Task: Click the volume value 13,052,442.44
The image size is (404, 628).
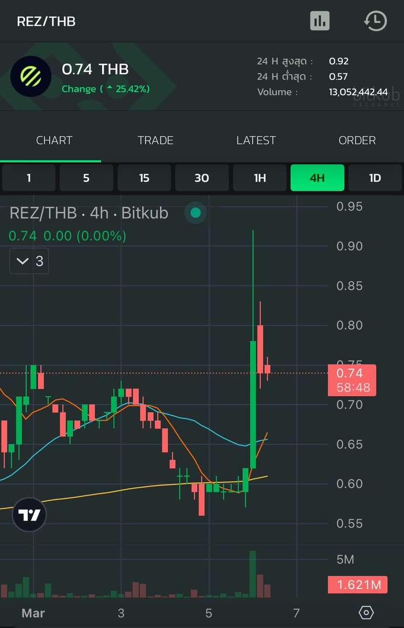Action: pos(358,92)
